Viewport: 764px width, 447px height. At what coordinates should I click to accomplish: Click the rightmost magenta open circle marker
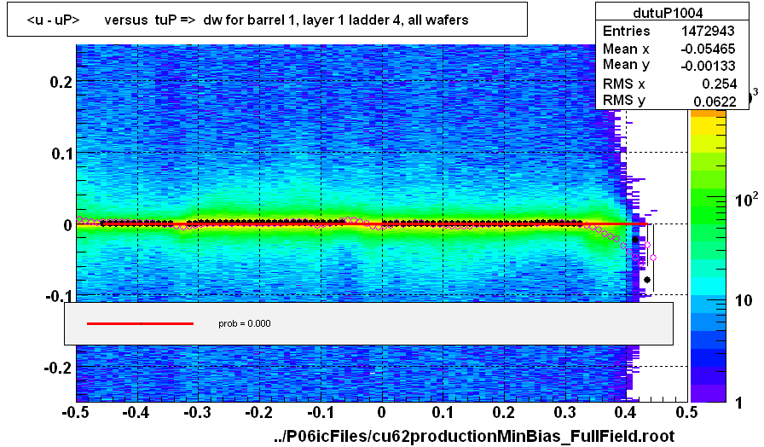653,258
